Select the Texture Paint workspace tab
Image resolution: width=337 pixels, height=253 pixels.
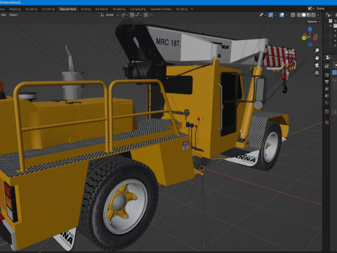tap(67, 9)
